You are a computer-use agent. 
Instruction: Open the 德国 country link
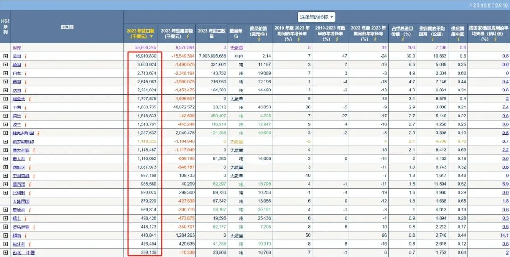(x=17, y=65)
